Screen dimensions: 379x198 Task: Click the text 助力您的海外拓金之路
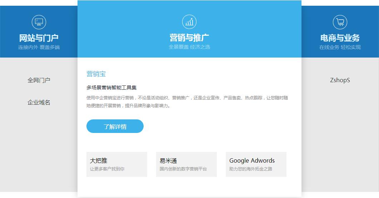coord(251,169)
